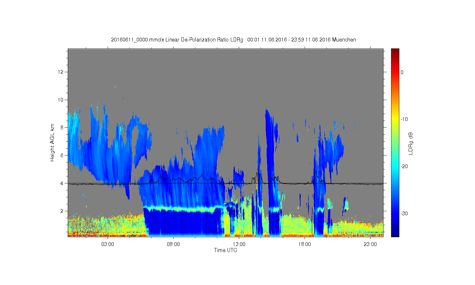
Task: Click the height tick label 6
Action: (x=63, y=155)
